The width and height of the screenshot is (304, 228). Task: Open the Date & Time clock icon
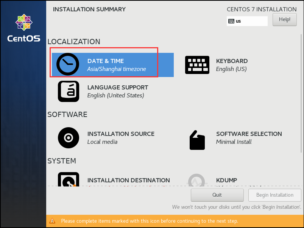pos(68,64)
